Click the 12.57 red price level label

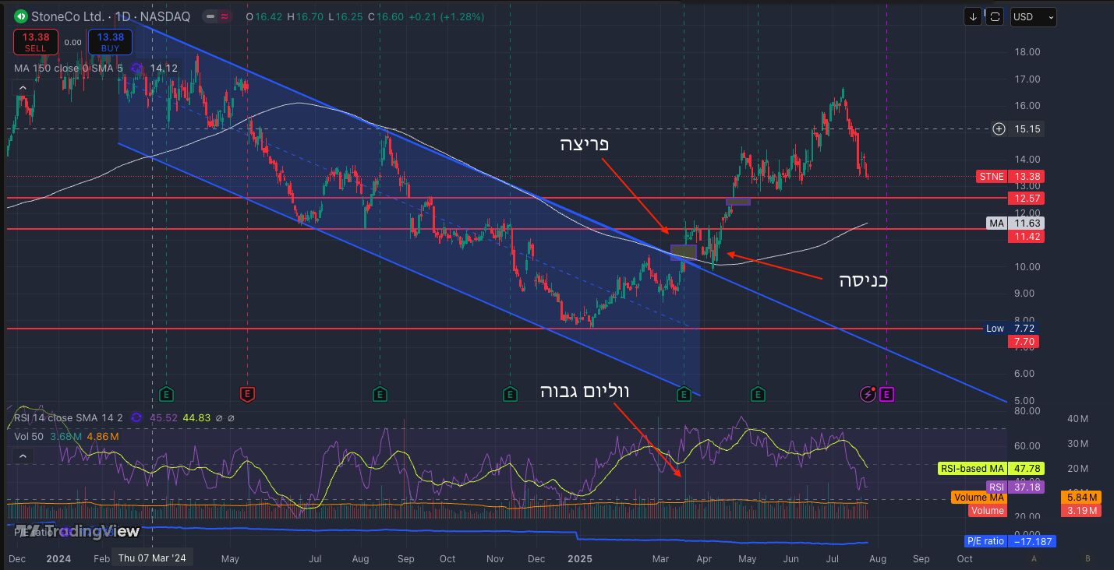click(1026, 199)
